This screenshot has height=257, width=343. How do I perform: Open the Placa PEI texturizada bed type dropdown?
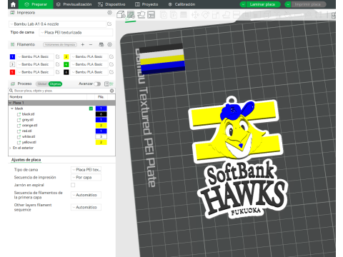click(x=76, y=32)
